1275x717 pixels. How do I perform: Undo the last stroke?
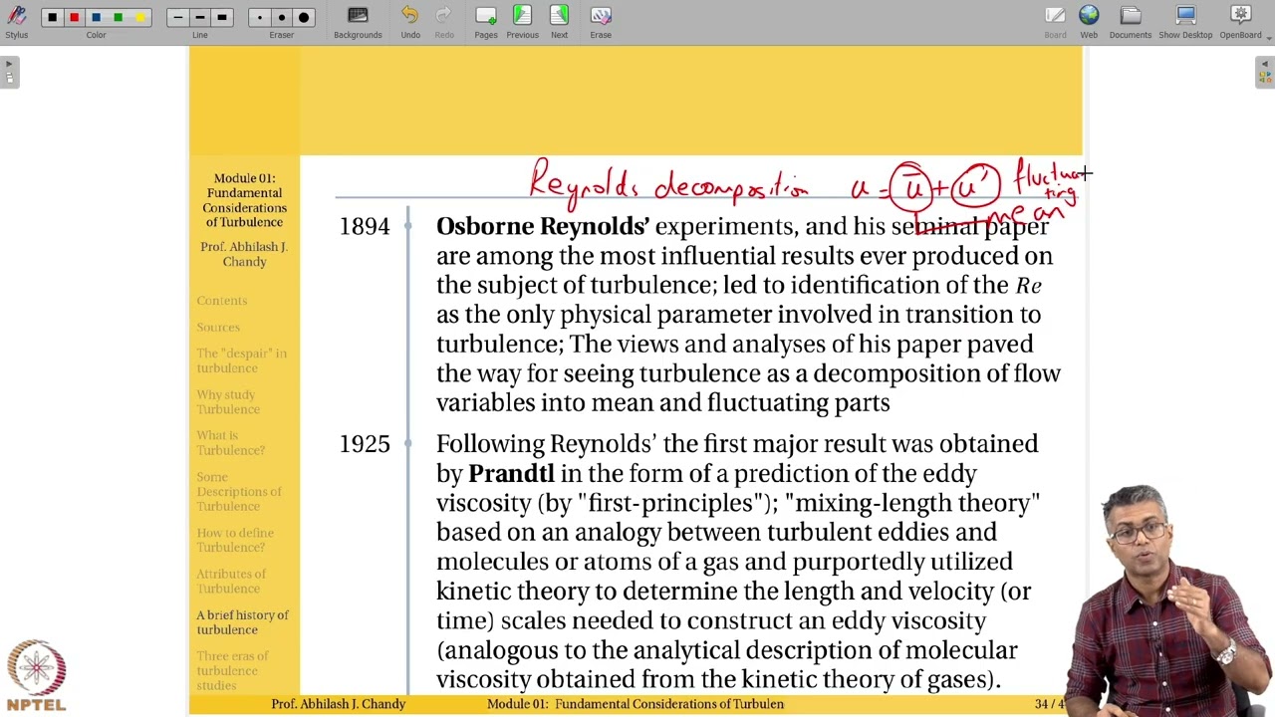410,21
